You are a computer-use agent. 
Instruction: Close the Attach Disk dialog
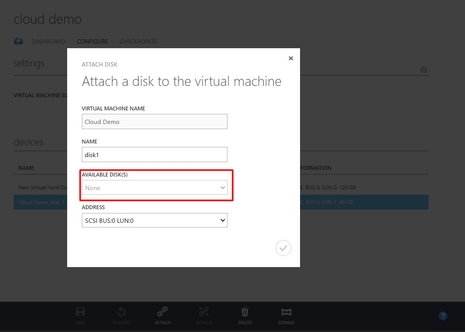(291, 58)
